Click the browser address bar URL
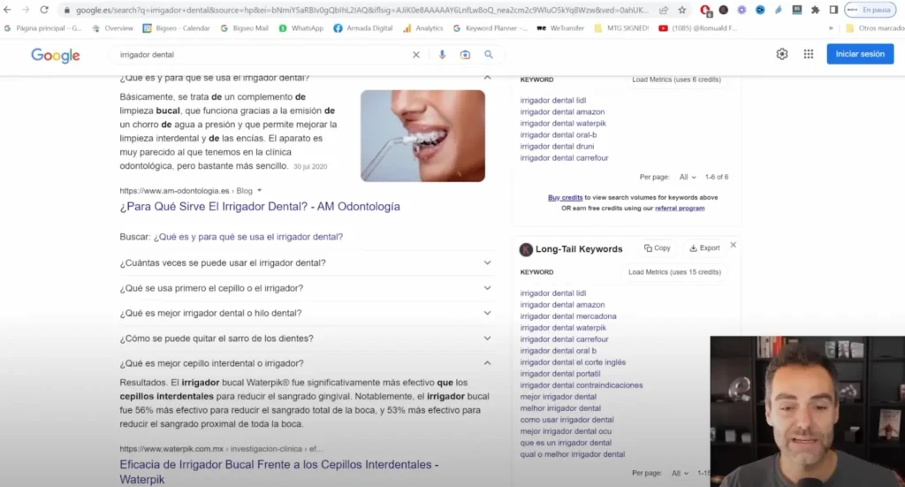Screen dimensions: 905x487 361,10
